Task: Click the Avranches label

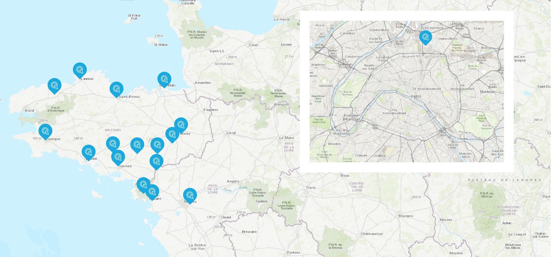Action: [203, 82]
